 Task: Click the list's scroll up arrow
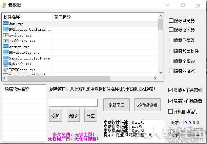pos(161,16)
